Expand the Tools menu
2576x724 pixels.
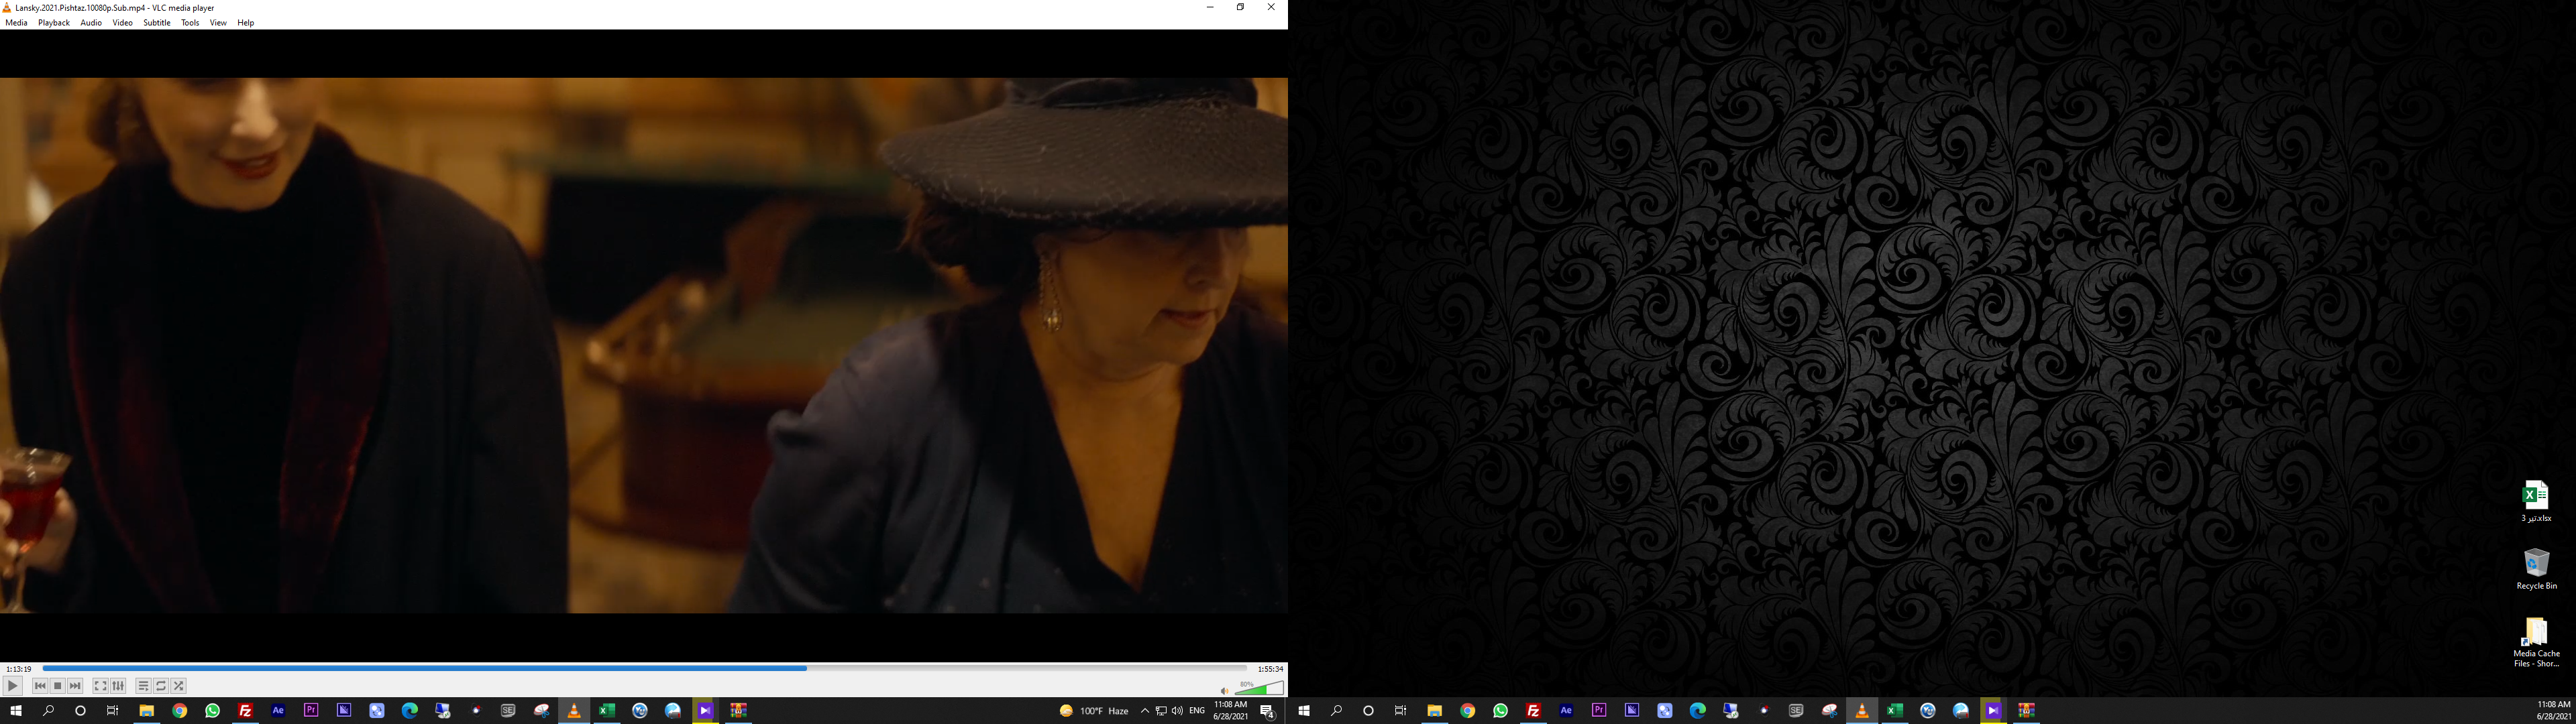point(190,23)
